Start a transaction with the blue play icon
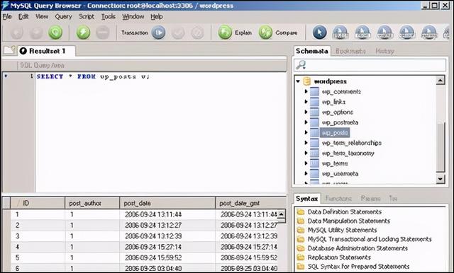454x273 pixels. coord(158,33)
